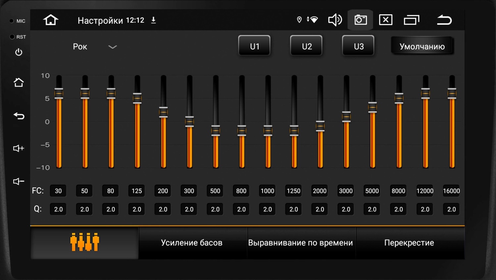Image resolution: width=496 pixels, height=280 pixels.
Task: Open the Перекрестие settings
Action: pyautogui.click(x=409, y=242)
